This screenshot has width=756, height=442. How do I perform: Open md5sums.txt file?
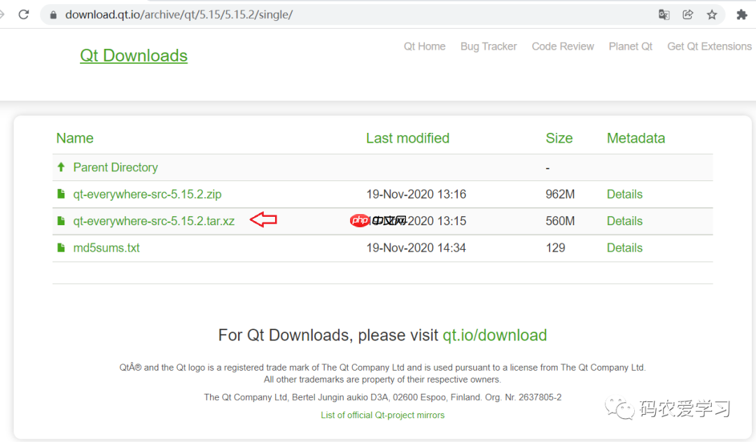[106, 248]
